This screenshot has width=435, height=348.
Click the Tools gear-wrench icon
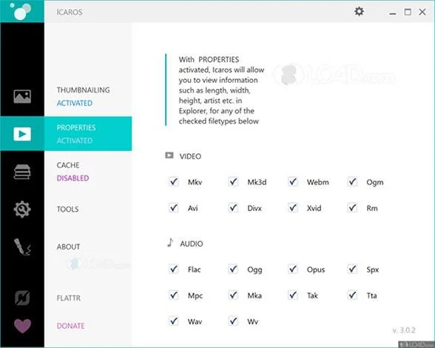[22, 209]
